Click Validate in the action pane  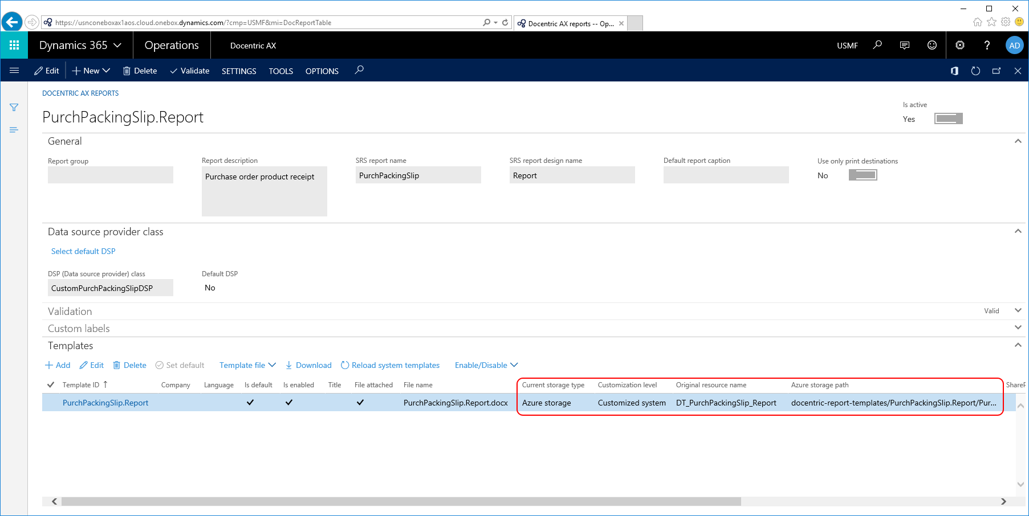190,71
